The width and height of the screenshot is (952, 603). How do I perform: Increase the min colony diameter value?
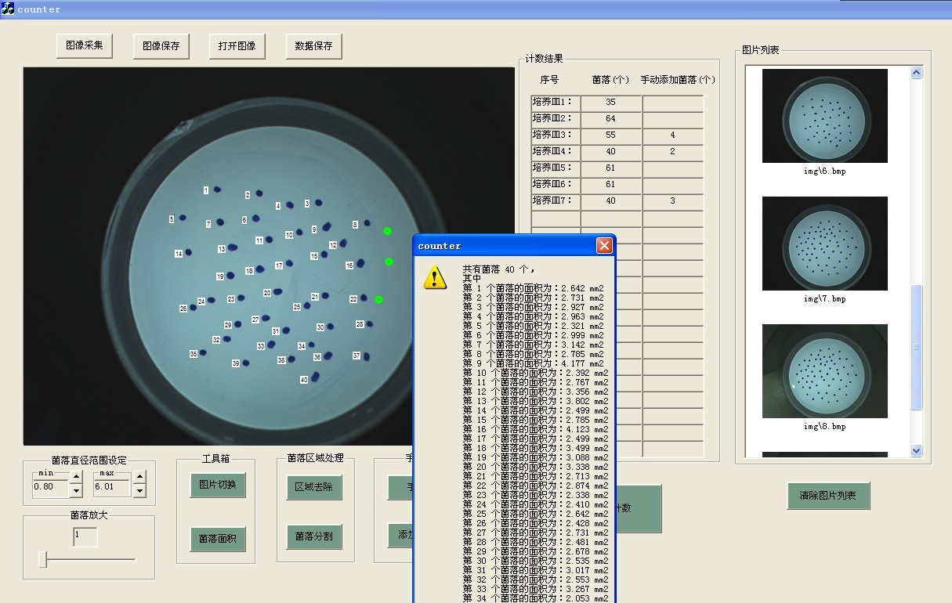(x=76, y=477)
